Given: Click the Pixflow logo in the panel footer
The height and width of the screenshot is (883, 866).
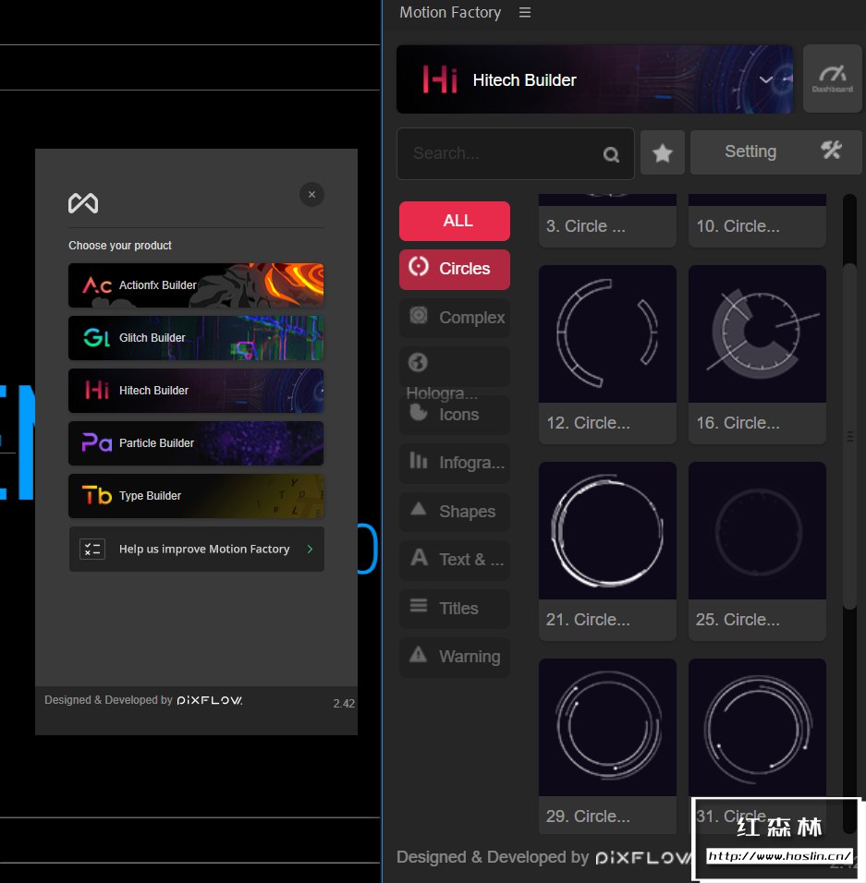Looking at the screenshot, I should tap(642, 858).
